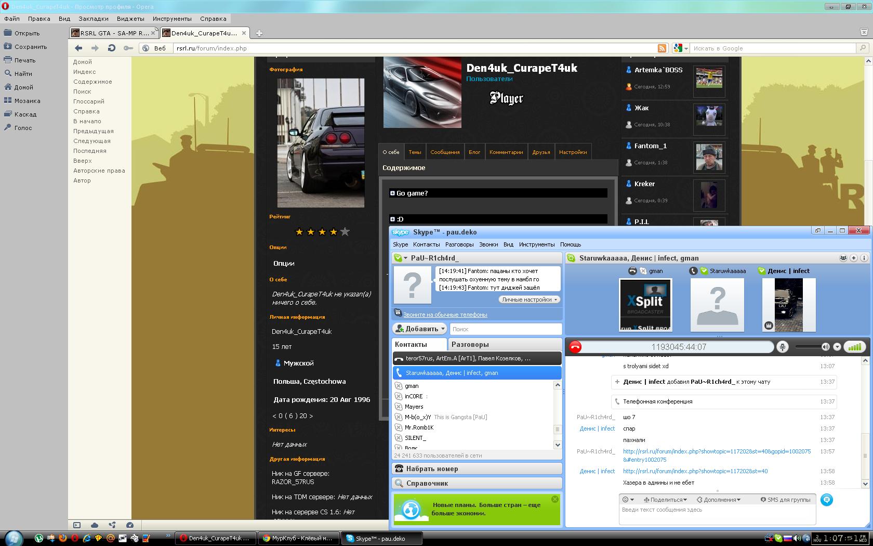
Task: Click gman's XSplit avatar thumbnail
Action: (x=645, y=305)
